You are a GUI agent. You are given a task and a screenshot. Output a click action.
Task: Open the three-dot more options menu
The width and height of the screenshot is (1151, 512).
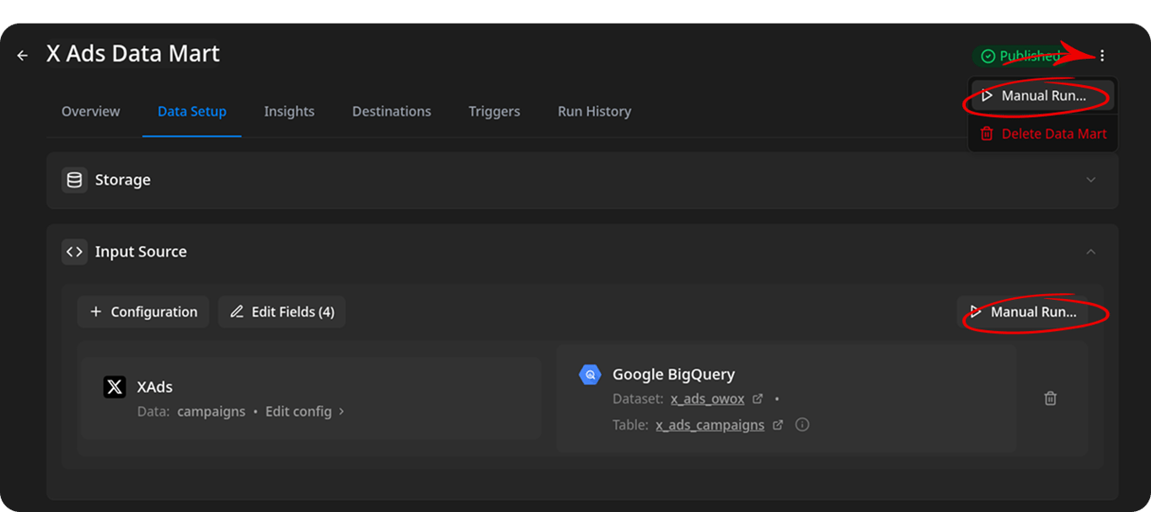1102,56
